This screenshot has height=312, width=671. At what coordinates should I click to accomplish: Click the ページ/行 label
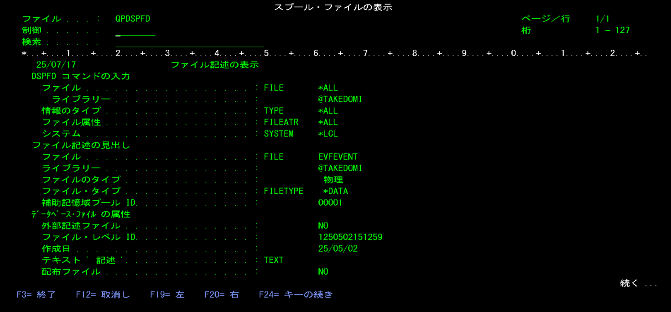(x=546, y=19)
